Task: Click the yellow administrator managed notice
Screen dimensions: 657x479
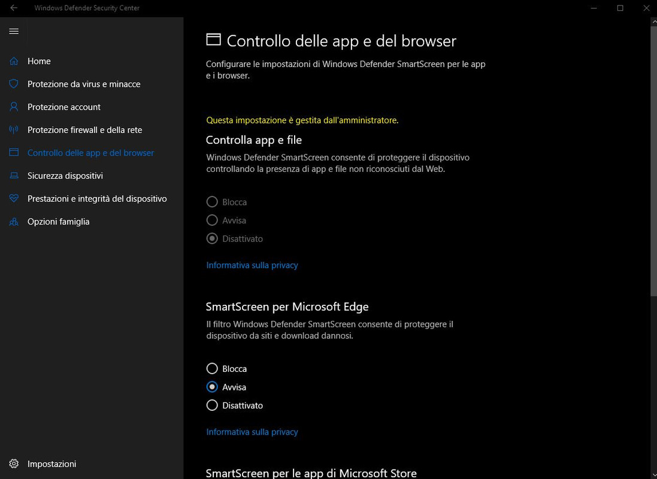Action: click(x=302, y=120)
